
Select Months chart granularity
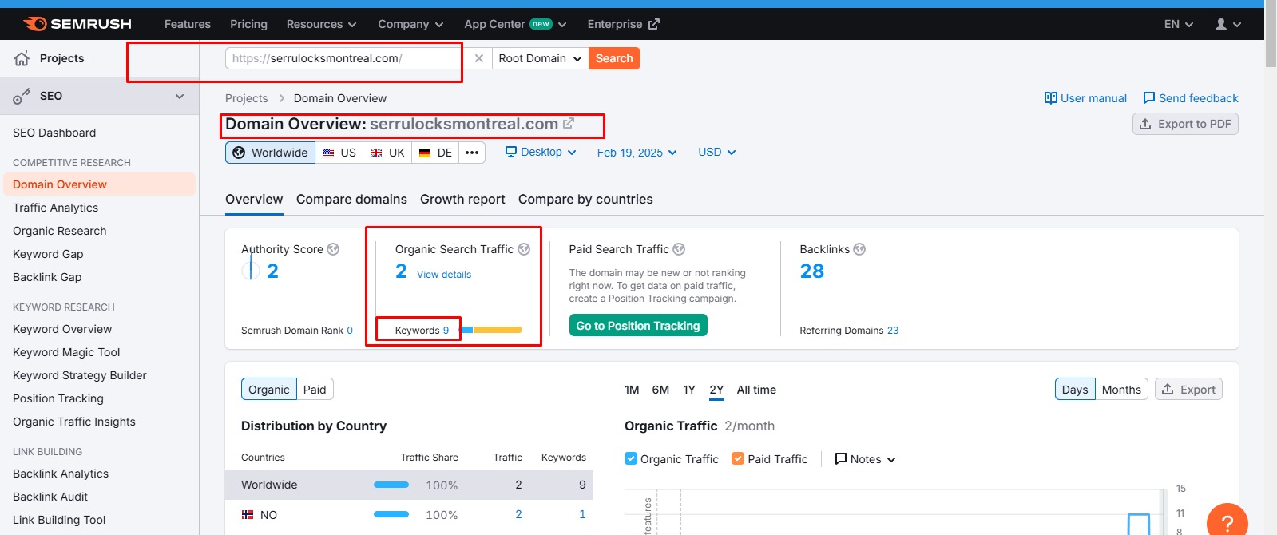pos(1121,390)
